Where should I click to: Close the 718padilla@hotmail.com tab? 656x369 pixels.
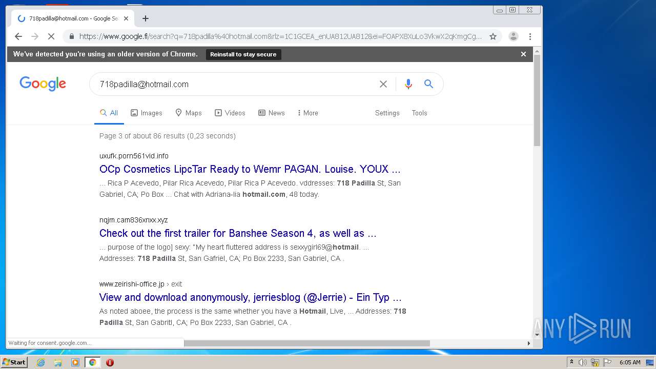126,18
